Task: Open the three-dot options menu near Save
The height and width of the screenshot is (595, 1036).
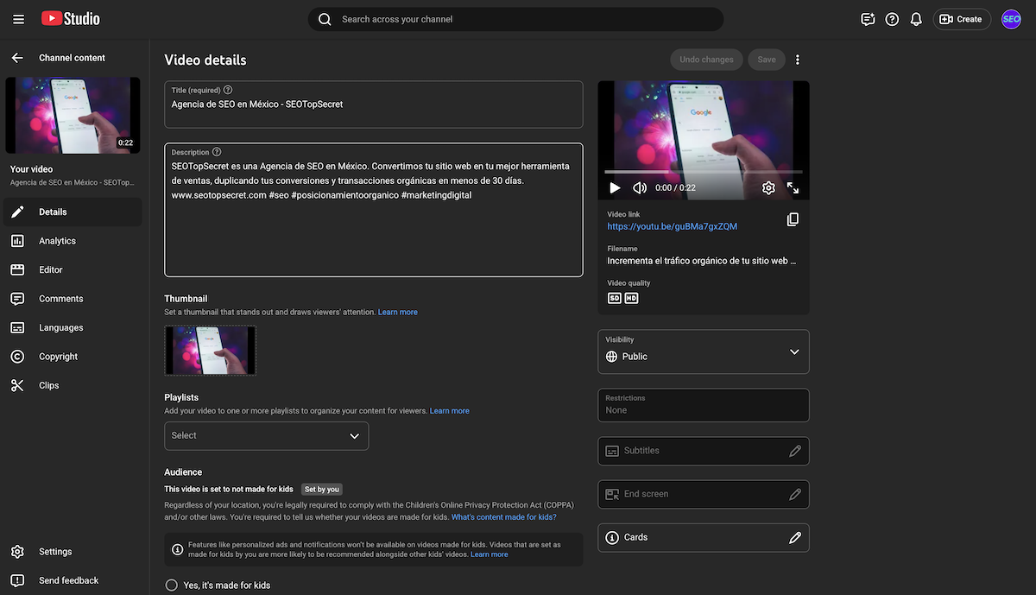Action: (797, 59)
